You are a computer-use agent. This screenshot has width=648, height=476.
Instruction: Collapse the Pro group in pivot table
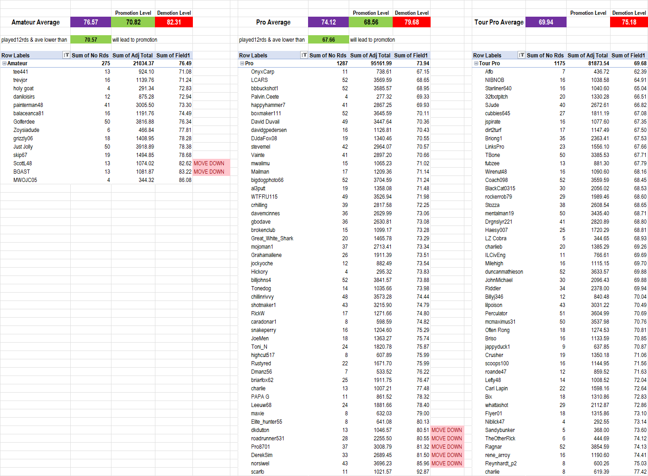click(242, 63)
